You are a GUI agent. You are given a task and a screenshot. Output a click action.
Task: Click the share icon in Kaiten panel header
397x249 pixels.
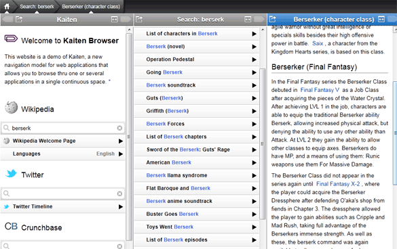coord(19,19)
